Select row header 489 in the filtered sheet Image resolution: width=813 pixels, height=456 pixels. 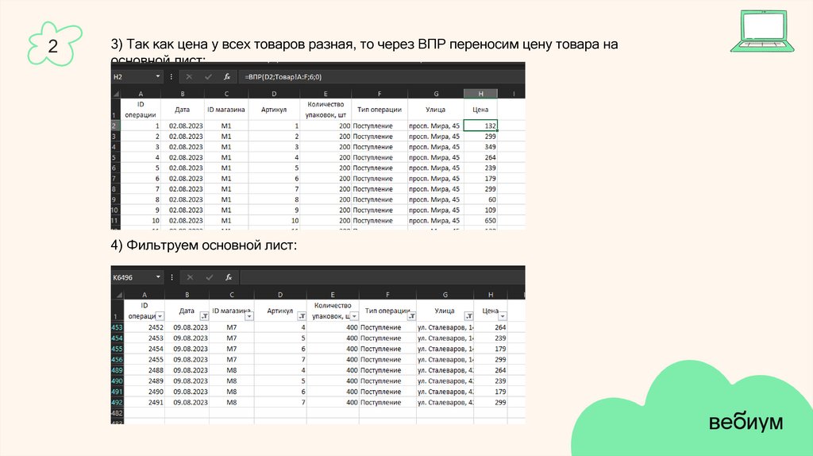click(x=118, y=370)
